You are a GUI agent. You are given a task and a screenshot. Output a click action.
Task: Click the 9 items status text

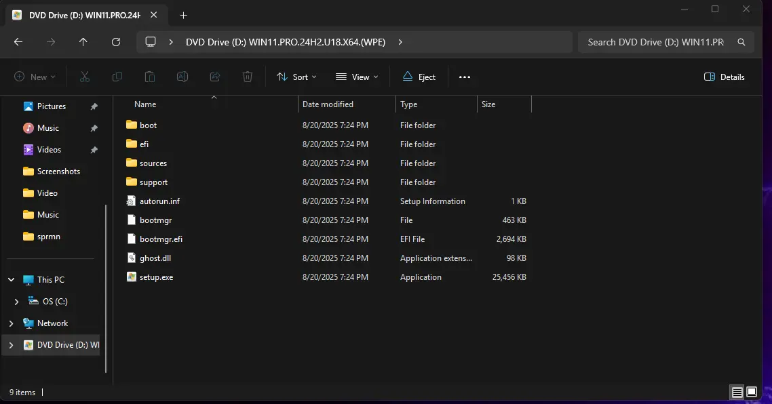point(22,392)
